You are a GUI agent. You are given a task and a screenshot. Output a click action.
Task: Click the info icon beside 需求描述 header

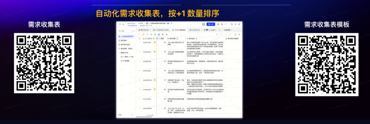tap(196, 38)
